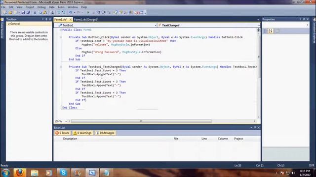Toggle the 0 Warnings filter
316x177 pixels.
tap(82, 133)
